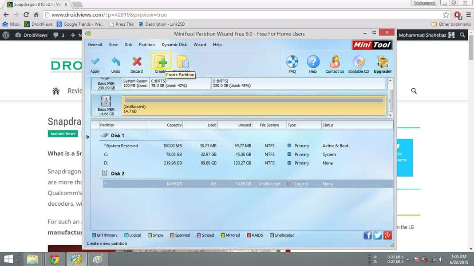Open the Partition menu

click(146, 45)
